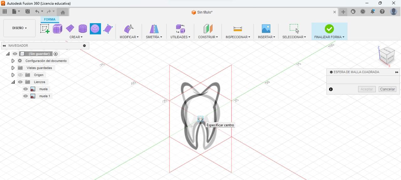Toggle visibility of the muela 1 canvas

pos(26,96)
